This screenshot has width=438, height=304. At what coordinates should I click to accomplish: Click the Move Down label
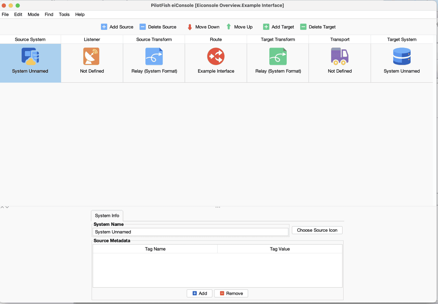pos(207,27)
